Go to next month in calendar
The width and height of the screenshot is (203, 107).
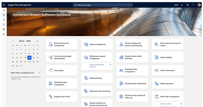[37, 41]
